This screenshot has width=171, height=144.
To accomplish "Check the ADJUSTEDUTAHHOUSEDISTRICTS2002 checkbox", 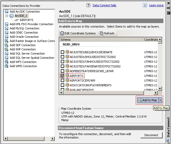I will point(62,62).
